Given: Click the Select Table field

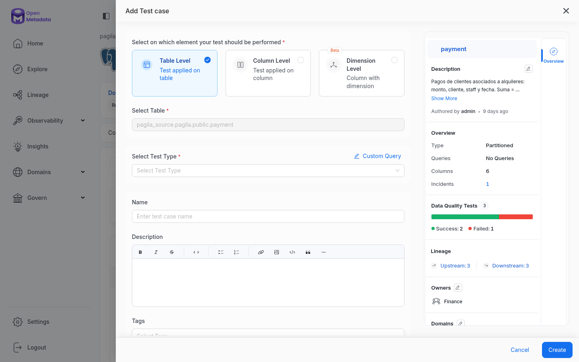Looking at the screenshot, I should click(268, 125).
